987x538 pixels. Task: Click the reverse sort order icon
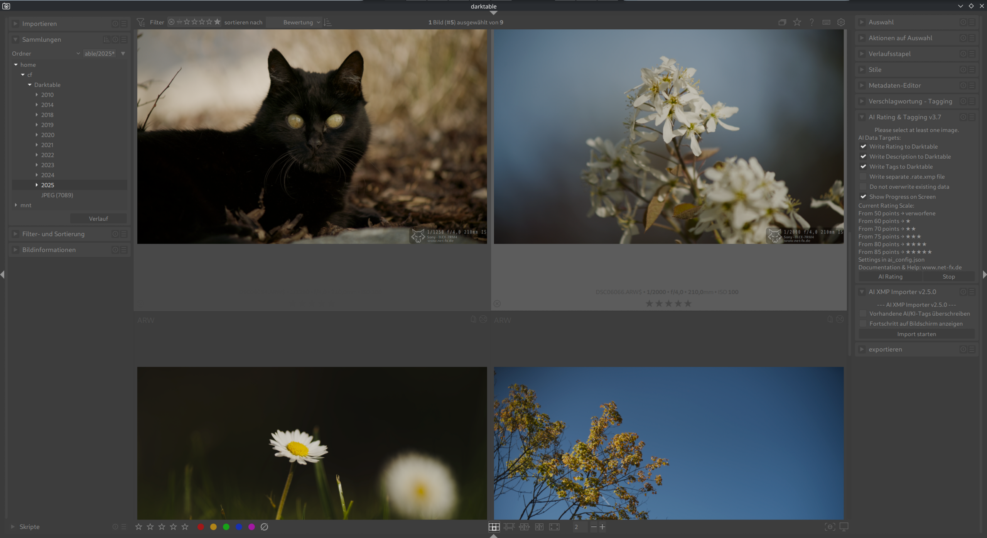328,22
